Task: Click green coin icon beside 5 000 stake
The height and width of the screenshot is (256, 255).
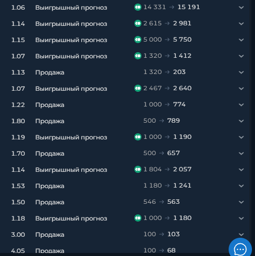Action: coord(138,40)
